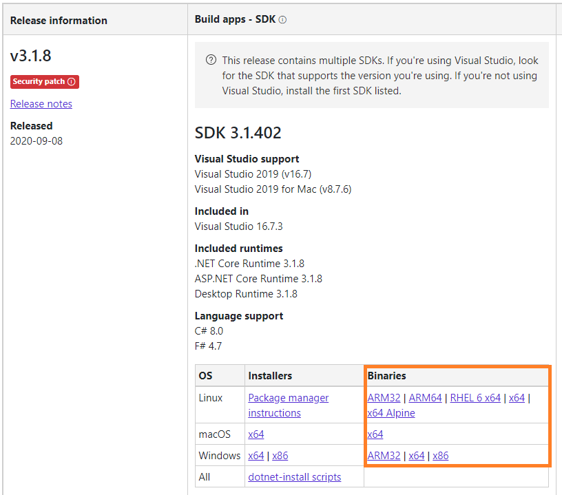
Task: Open the dotnet-install scripts link
Action: [294, 477]
